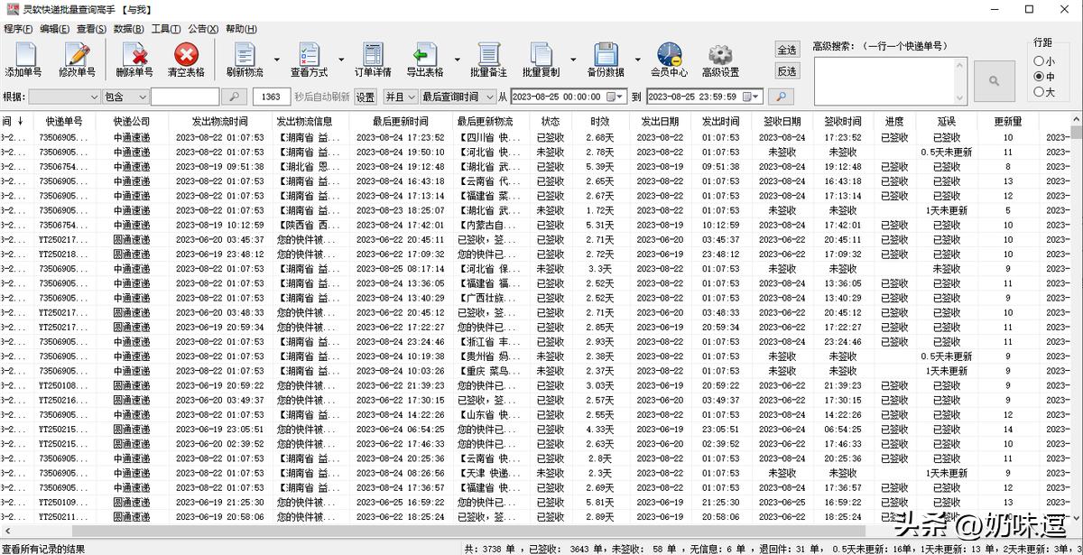Click the filter keyword text box

coord(185,97)
